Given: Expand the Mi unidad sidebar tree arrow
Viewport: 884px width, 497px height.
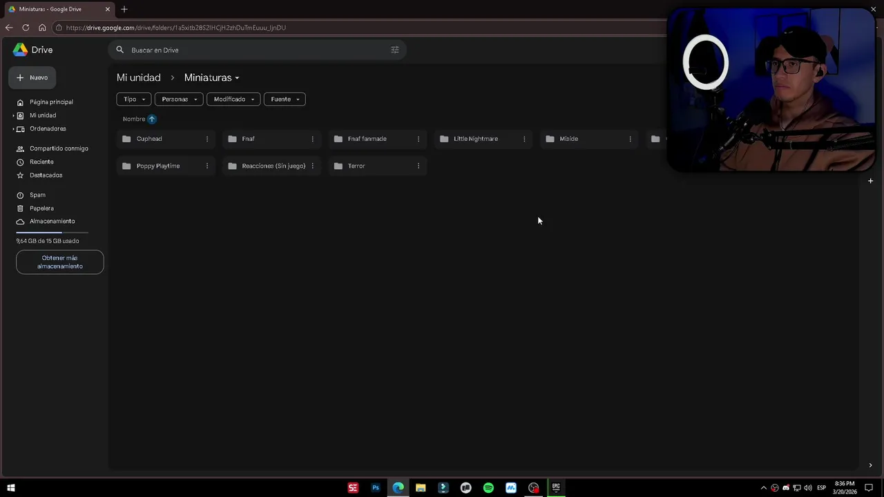Looking at the screenshot, I should pos(13,115).
